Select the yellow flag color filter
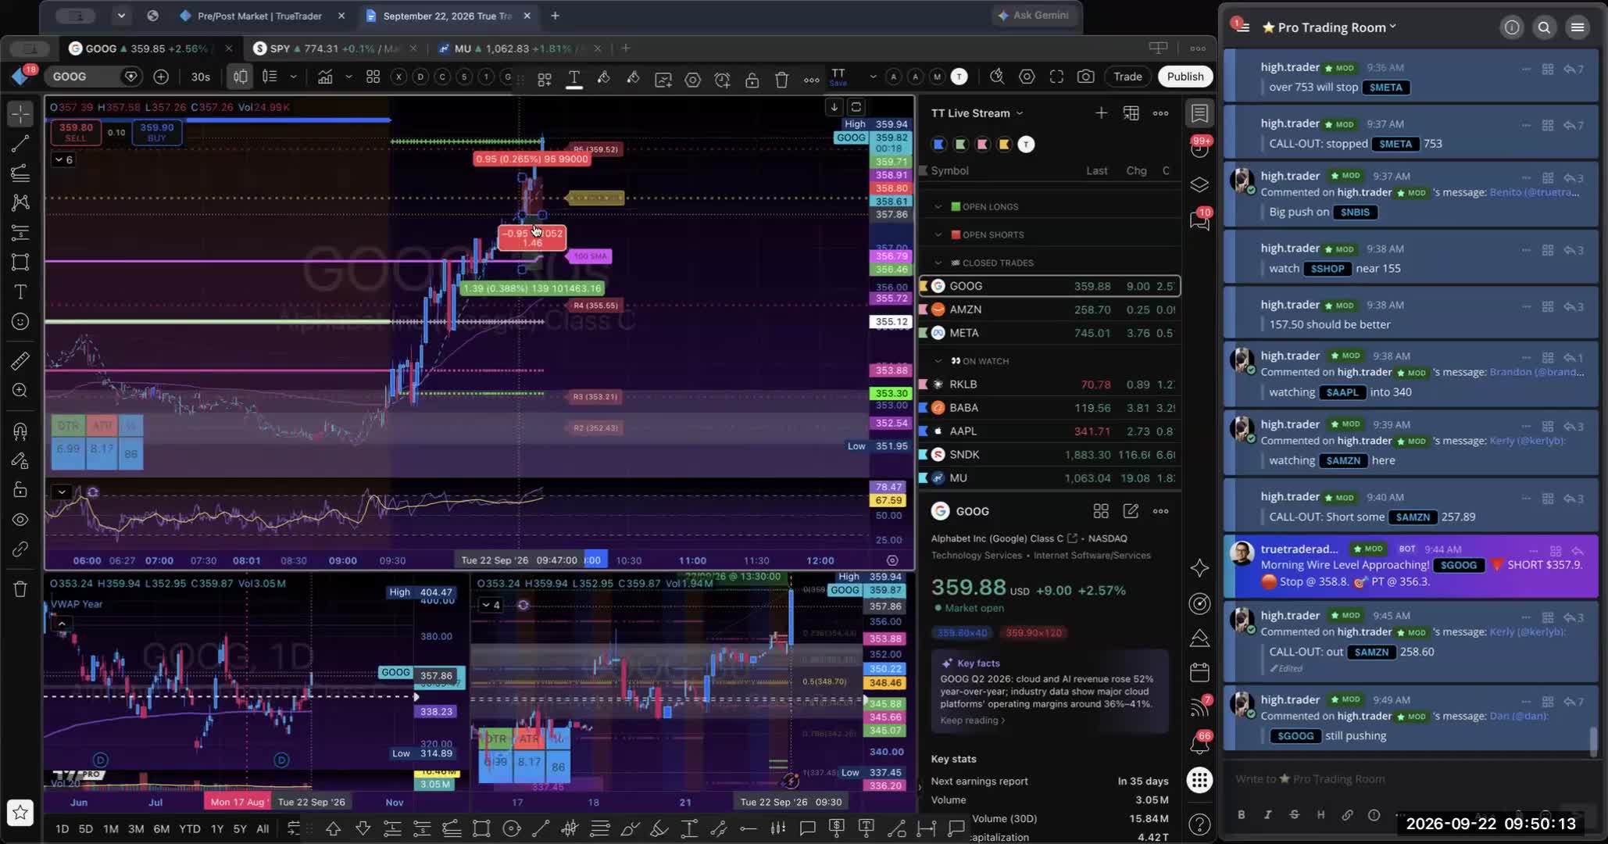The height and width of the screenshot is (844, 1608). click(x=1004, y=145)
